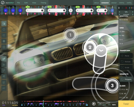This screenshot has height=107, width=134.
Task: Click the grid-with-arrow icon in left toolbar
Action: [4, 82]
